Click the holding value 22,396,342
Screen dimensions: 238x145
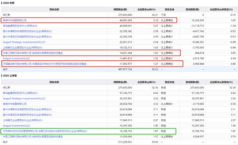pyautogui.click(x=126, y=31)
